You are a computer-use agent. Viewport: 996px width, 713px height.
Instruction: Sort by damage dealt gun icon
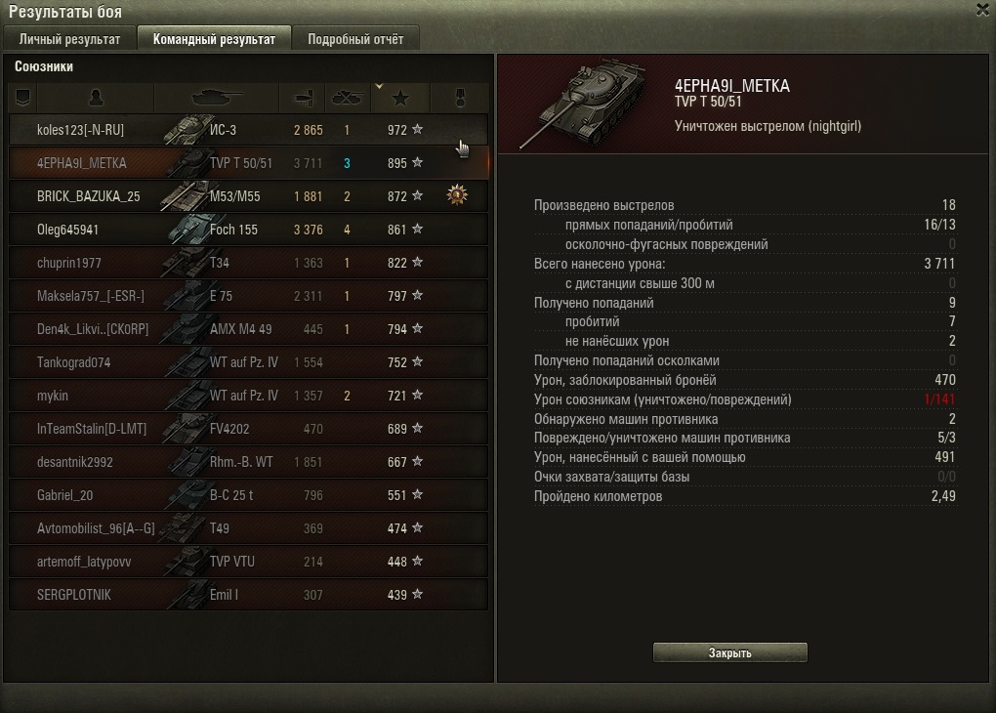pyautogui.click(x=303, y=98)
